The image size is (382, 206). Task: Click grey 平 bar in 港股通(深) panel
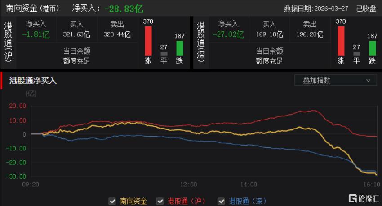(356, 53)
